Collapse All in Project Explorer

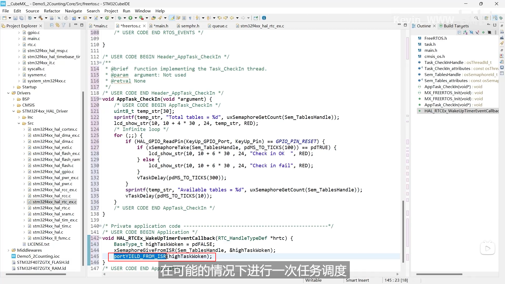(x=52, y=25)
